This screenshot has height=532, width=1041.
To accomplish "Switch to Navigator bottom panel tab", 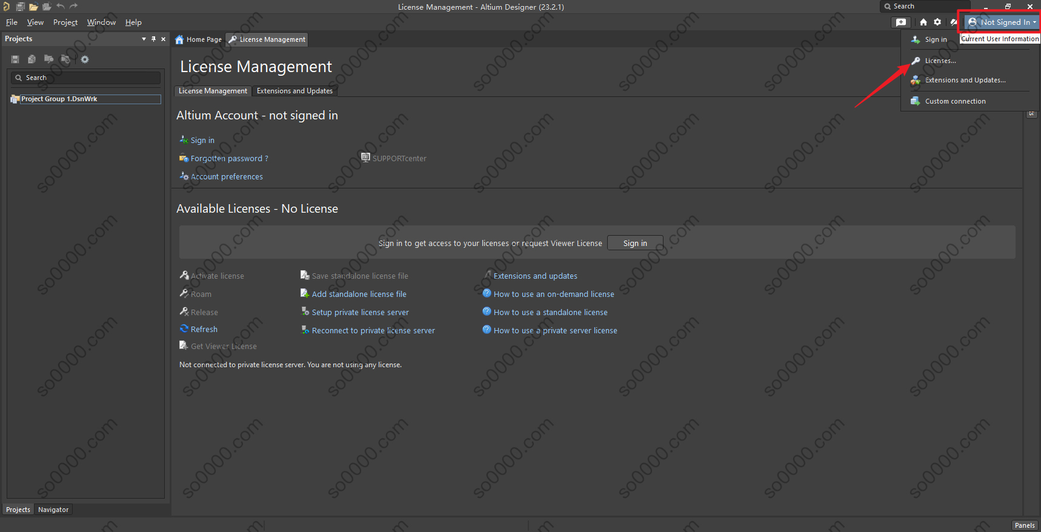I will tap(53, 510).
